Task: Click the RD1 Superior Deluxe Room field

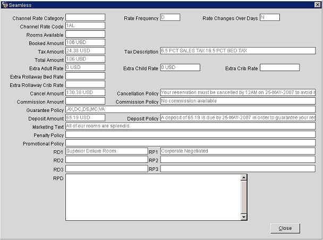Action: pyautogui.click(x=106, y=151)
